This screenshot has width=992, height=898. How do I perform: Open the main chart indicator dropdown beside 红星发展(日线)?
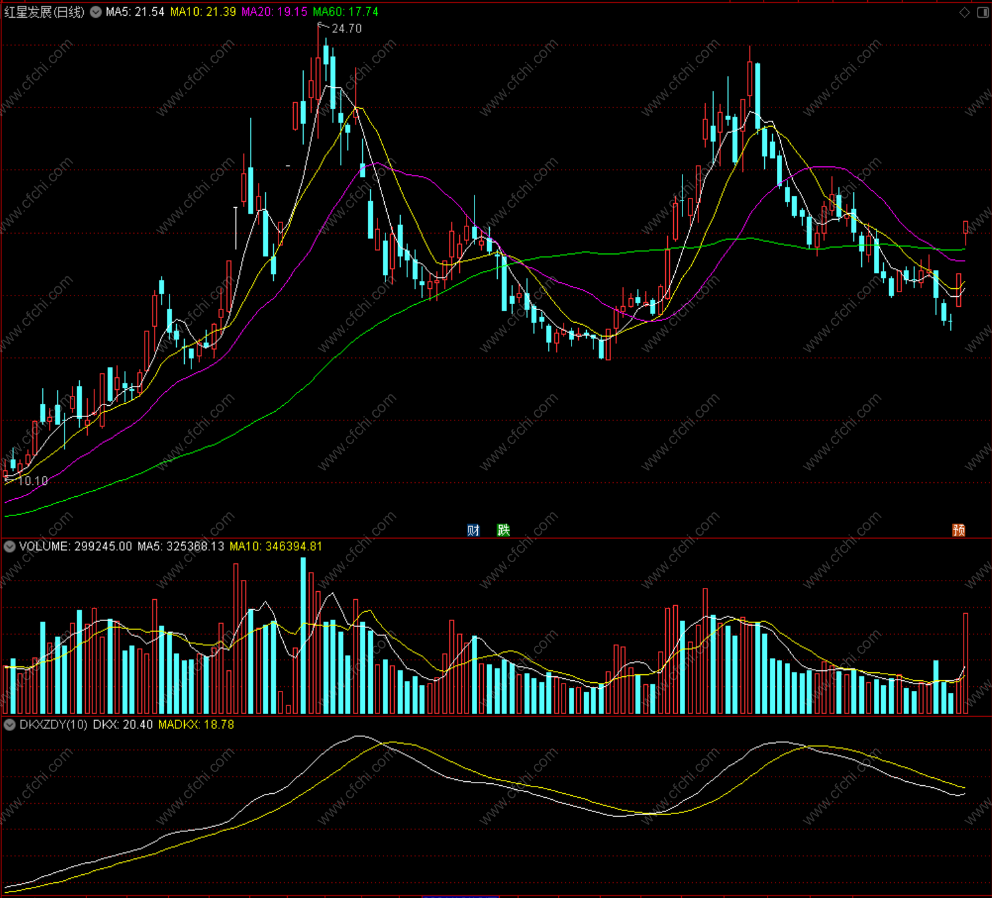point(96,12)
